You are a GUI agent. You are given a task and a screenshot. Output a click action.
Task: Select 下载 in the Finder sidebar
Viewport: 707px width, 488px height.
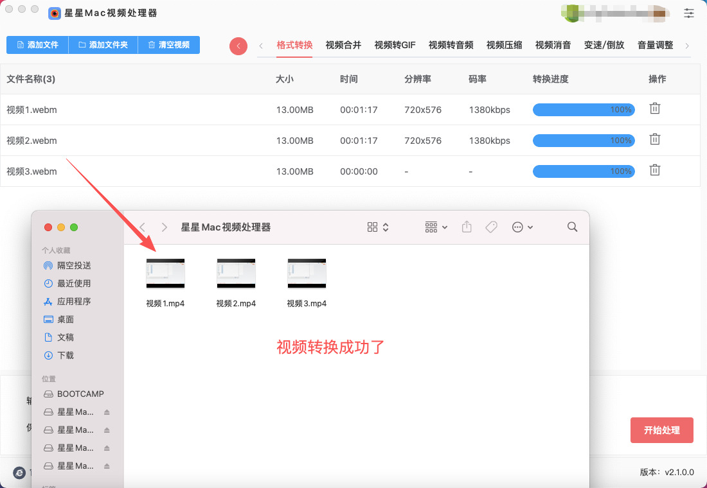[x=66, y=355]
